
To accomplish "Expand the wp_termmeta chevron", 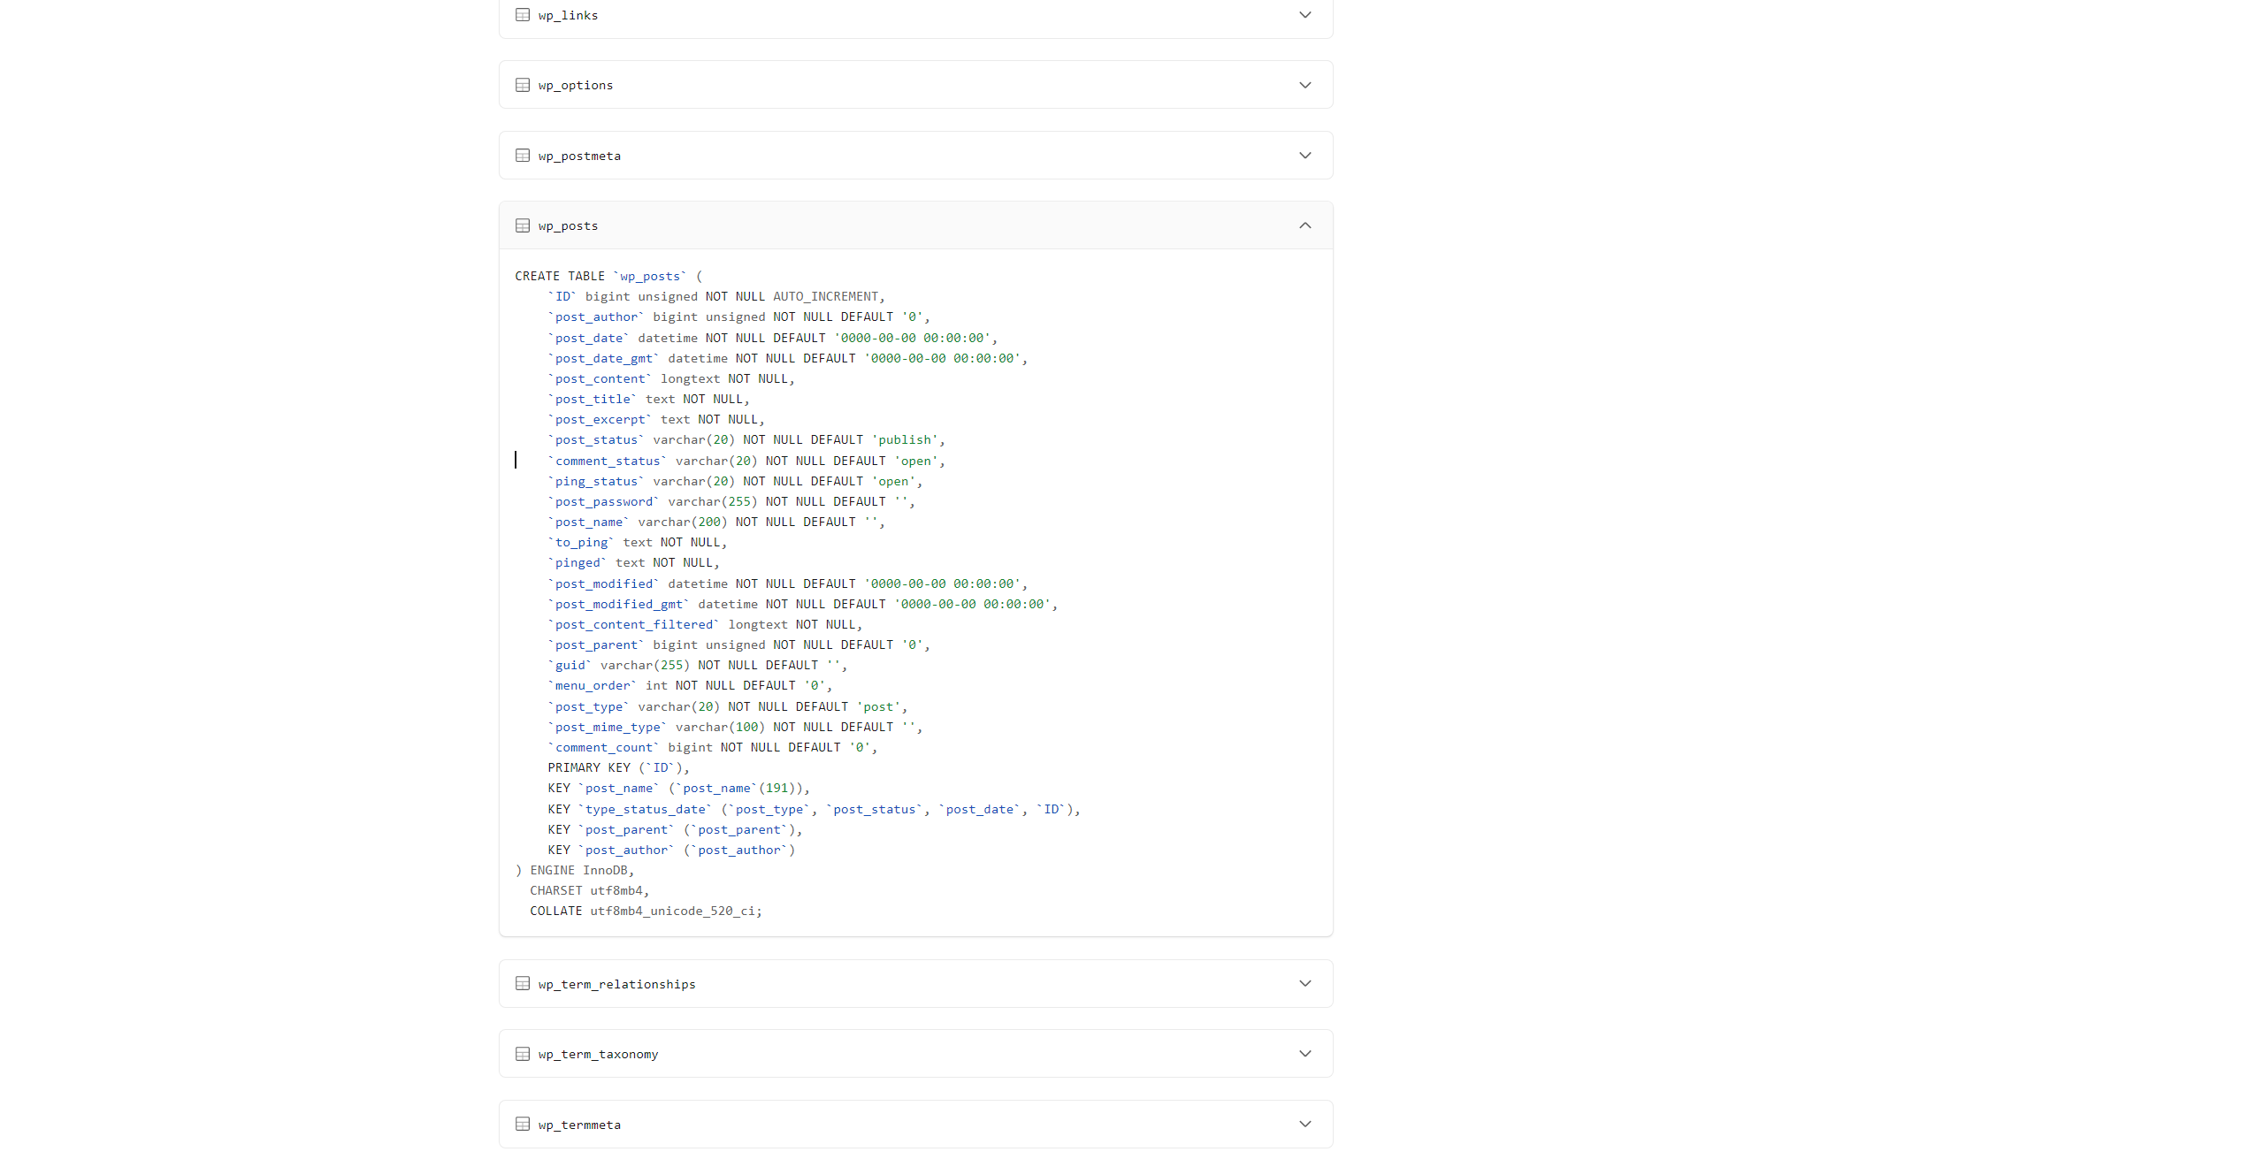I will [1304, 1125].
